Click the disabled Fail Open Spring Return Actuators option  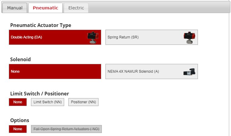[x=67, y=129]
